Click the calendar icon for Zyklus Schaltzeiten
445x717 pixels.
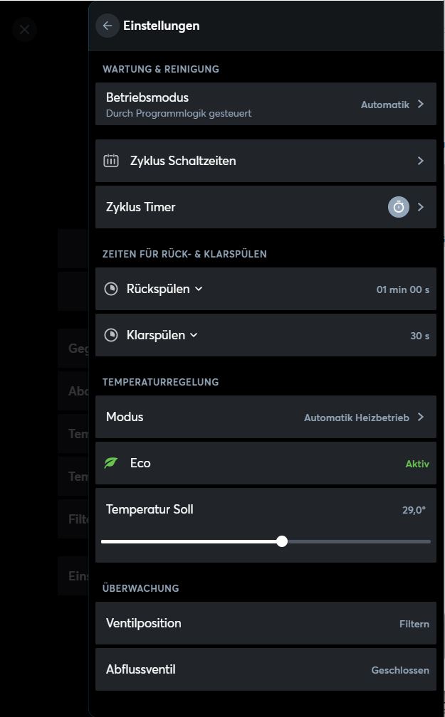111,161
